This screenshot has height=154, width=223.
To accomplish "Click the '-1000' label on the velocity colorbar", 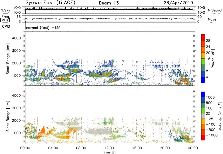I will [212, 135].
